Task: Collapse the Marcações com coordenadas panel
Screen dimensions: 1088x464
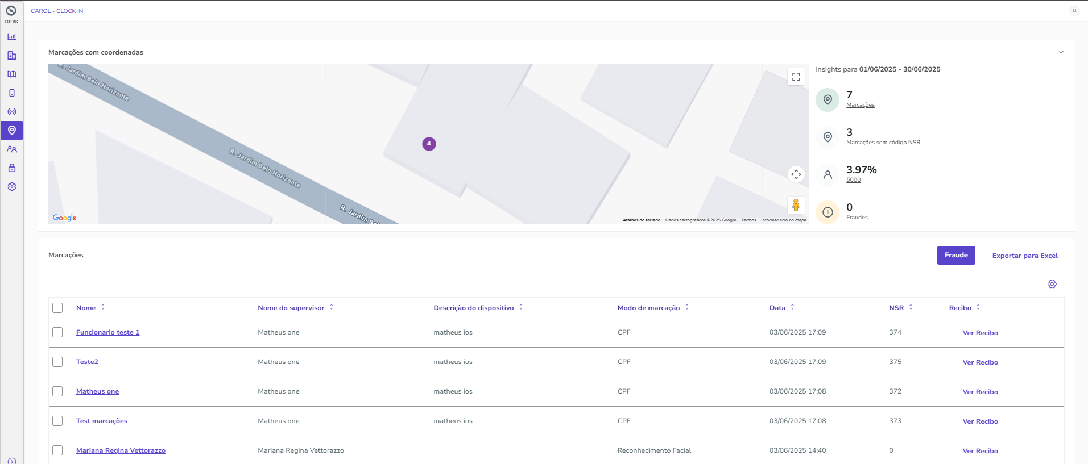Action: (x=1061, y=52)
